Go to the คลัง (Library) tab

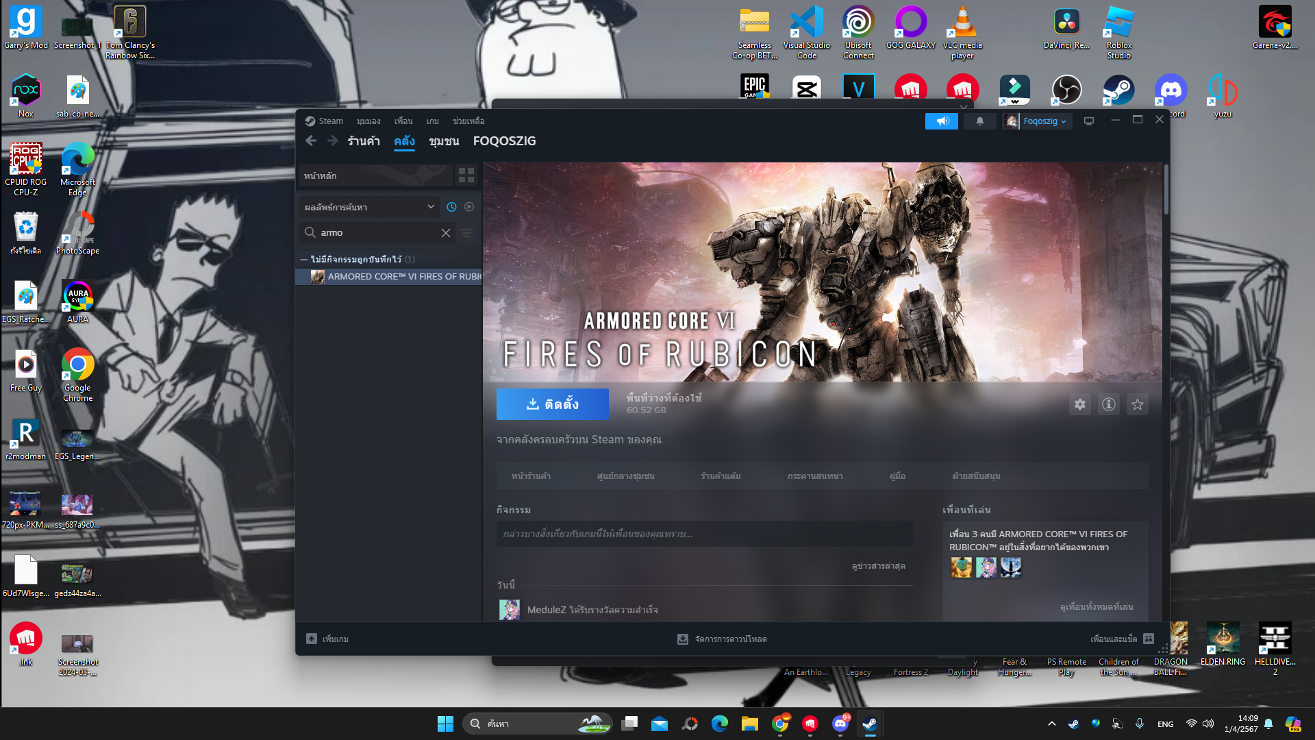point(404,141)
